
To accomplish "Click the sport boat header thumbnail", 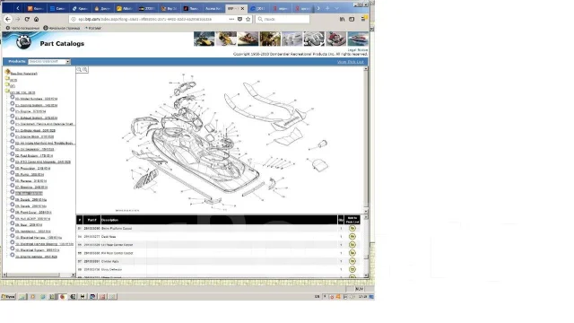I will (358, 39).
